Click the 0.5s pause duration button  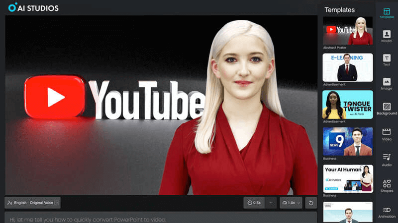(x=254, y=203)
